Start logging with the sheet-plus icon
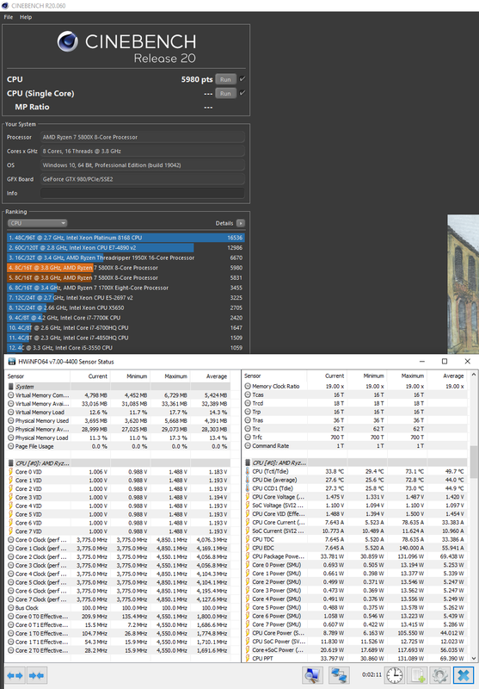Screen dimensions: 479x689 tap(417, 675)
